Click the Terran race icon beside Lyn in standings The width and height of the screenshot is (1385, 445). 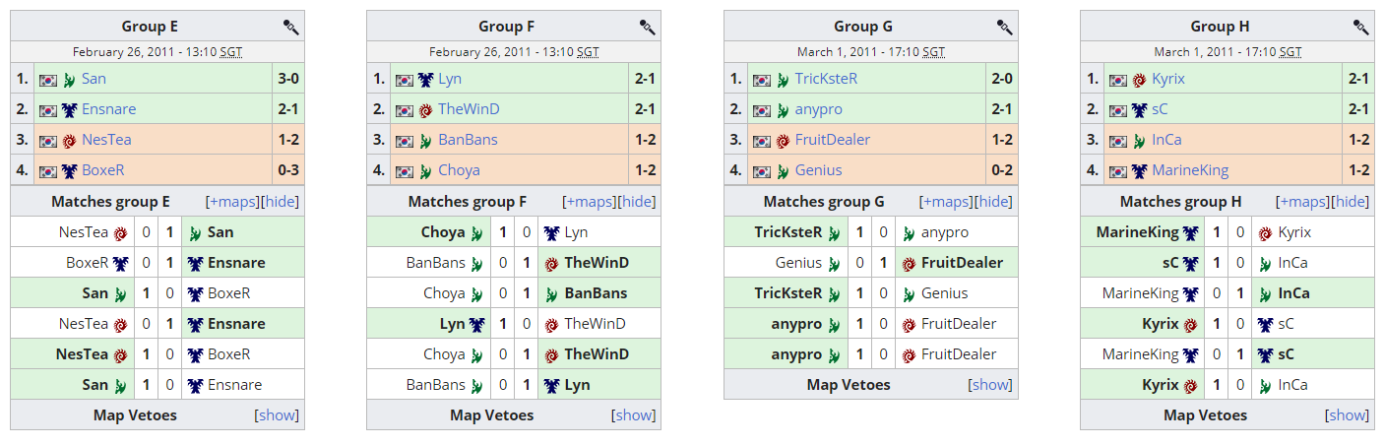425,80
